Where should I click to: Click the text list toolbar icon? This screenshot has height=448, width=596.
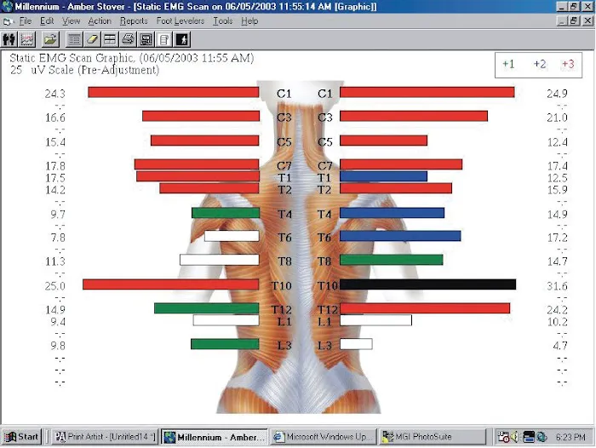(x=74, y=39)
